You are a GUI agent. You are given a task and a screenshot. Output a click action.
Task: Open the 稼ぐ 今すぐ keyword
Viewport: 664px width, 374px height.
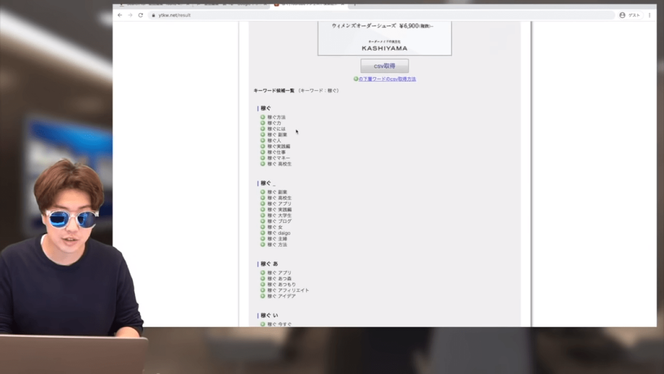[x=279, y=324]
